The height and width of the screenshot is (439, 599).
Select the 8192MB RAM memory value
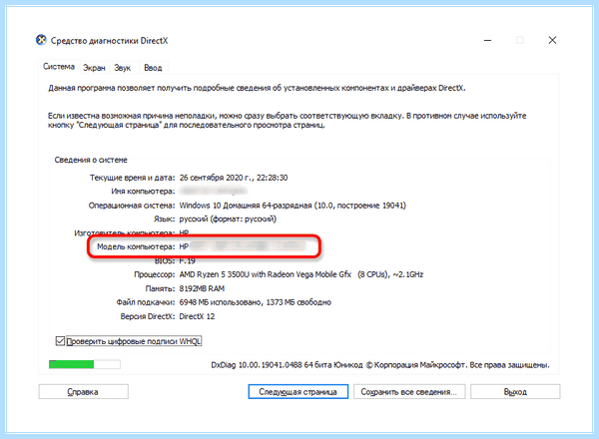[202, 288]
